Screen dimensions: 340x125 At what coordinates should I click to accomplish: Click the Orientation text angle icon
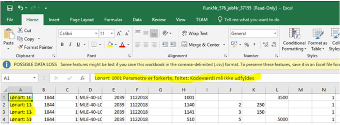[166, 33]
